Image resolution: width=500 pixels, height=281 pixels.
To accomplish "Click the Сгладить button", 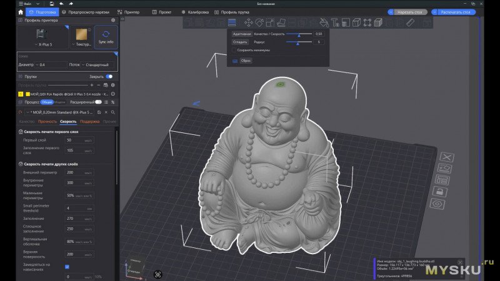I will point(240,42).
